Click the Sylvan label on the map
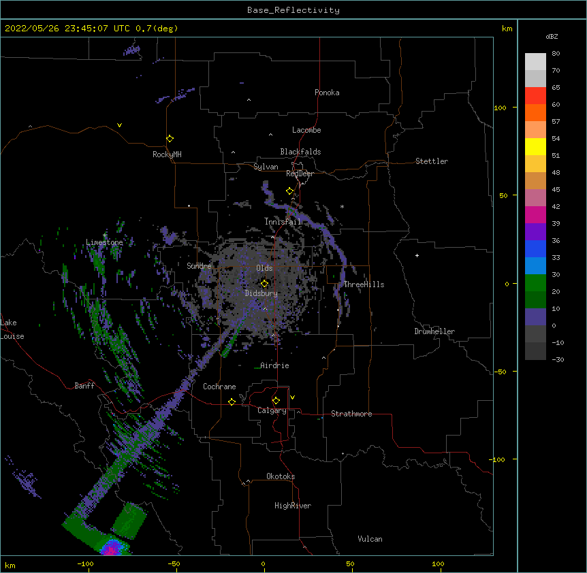 (x=266, y=167)
